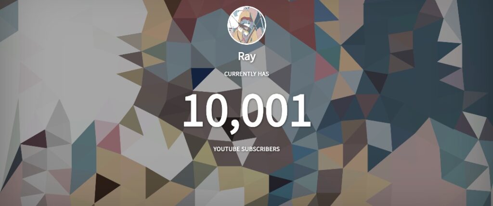Click the final digit 1 of the counter
This screenshot has height=206, width=493.
coord(300,110)
